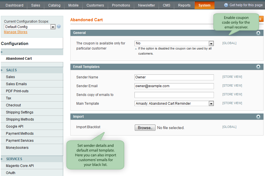
Task: Click the Manage Stores link
Action: [x=16, y=32]
